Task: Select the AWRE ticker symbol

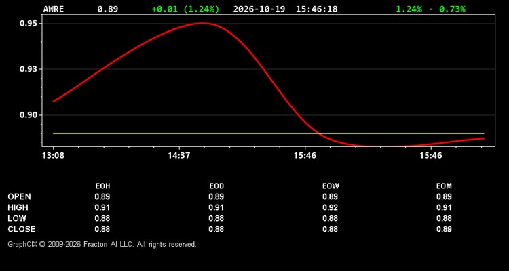Action: click(x=54, y=9)
